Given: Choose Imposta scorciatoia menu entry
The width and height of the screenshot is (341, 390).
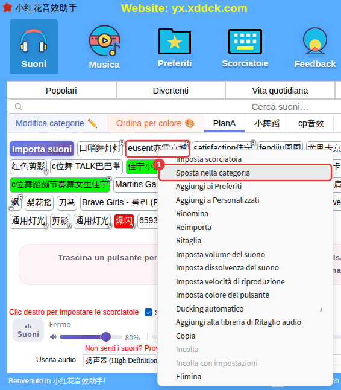Looking at the screenshot, I should [x=245, y=159].
